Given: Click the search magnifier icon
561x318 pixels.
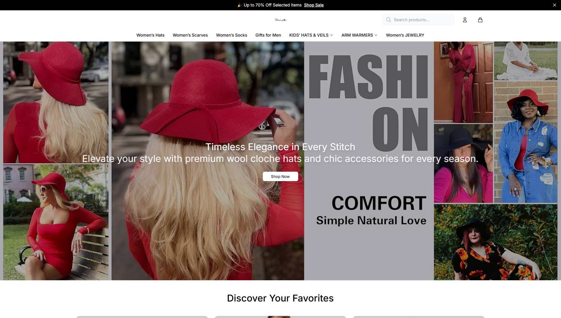Looking at the screenshot, I should [x=389, y=20].
